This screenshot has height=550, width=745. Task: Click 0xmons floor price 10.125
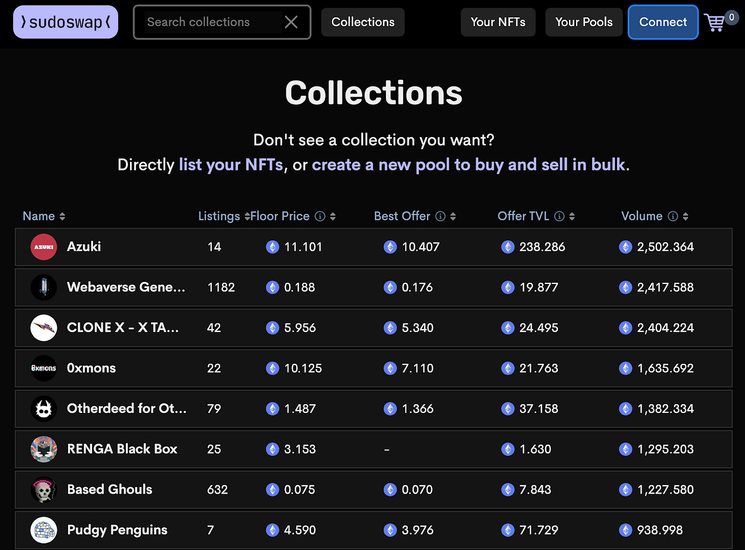pyautogui.click(x=303, y=368)
